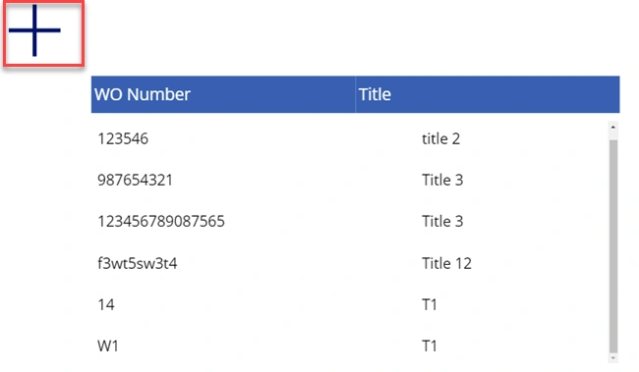
Task: Select the row with WO number W1
Action: [x=350, y=345]
